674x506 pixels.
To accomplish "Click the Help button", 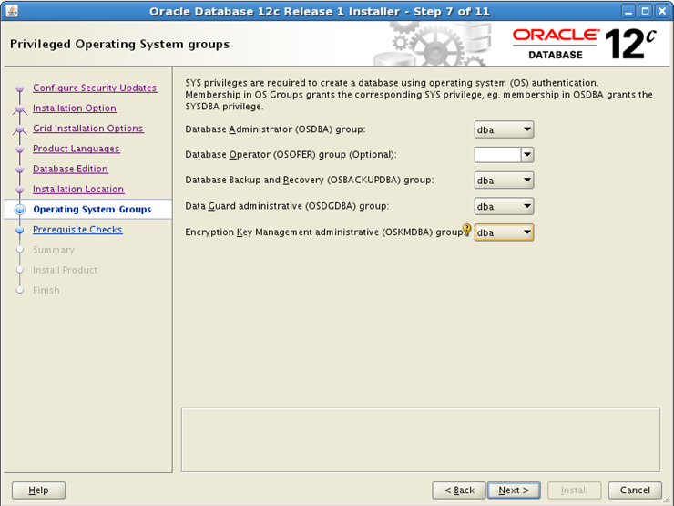I will [x=38, y=491].
